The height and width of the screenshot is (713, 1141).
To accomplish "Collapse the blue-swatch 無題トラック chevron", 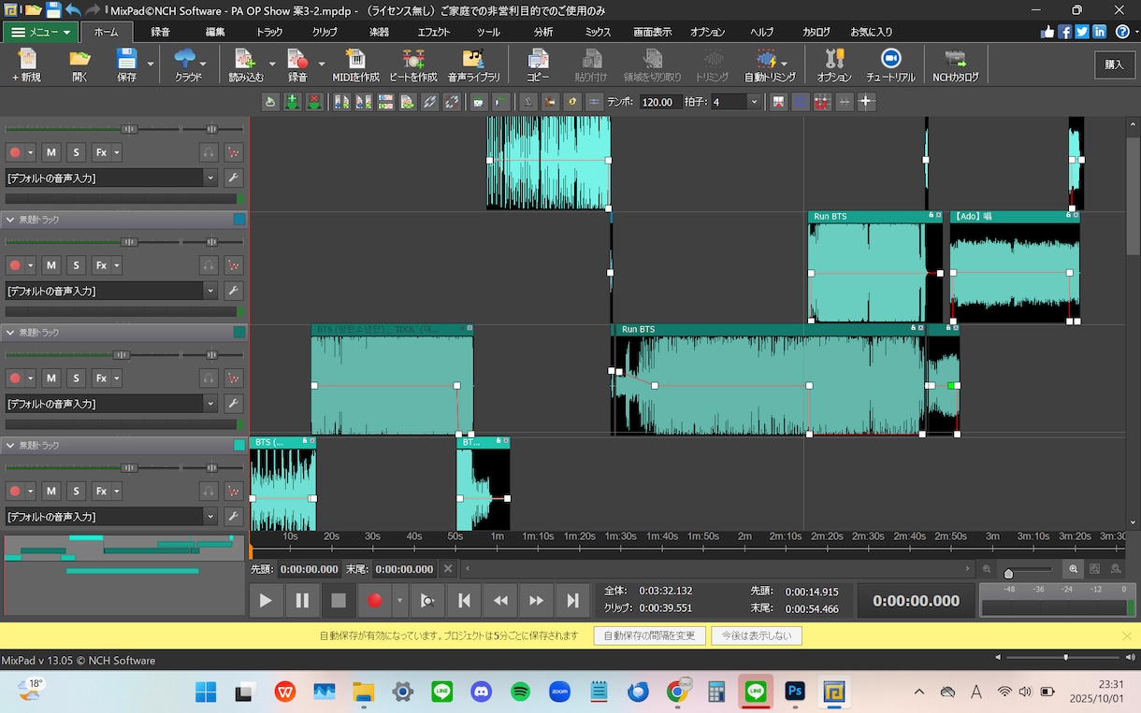I will click(x=10, y=220).
